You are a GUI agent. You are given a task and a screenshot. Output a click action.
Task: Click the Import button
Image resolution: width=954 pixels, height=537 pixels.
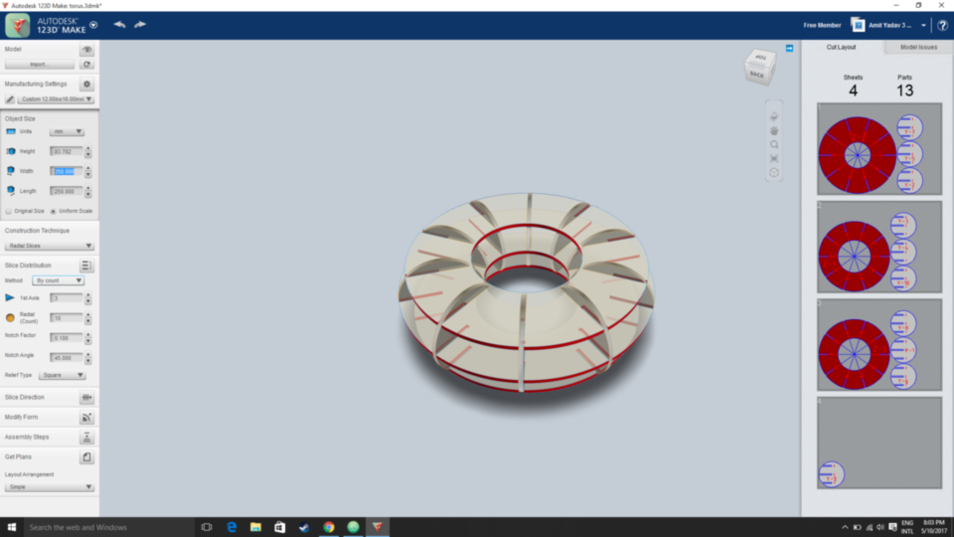40,65
